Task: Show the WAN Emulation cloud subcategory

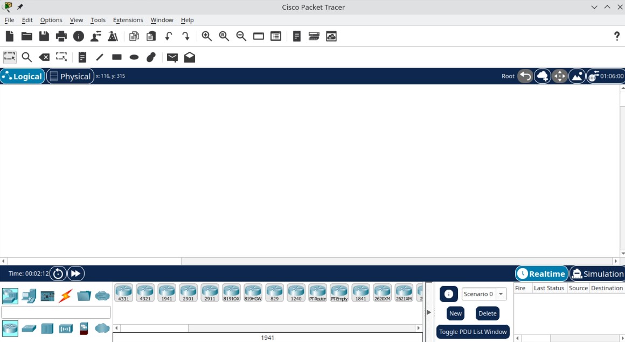Action: (102, 329)
